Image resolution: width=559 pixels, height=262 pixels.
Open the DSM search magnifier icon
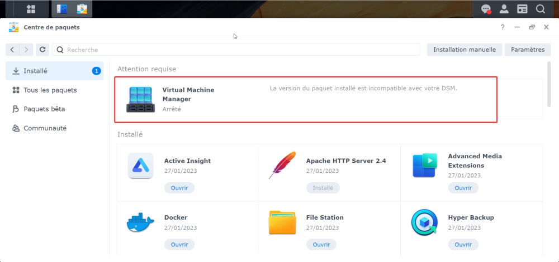point(541,9)
